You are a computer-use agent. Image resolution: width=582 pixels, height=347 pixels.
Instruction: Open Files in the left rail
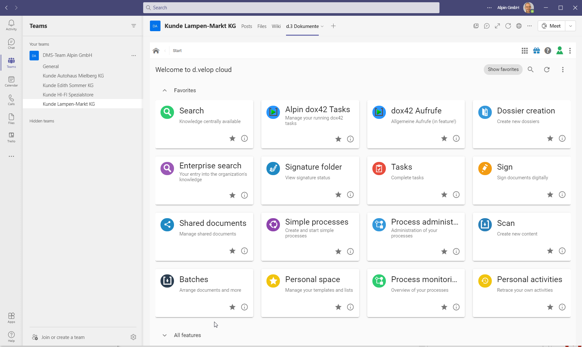11,119
